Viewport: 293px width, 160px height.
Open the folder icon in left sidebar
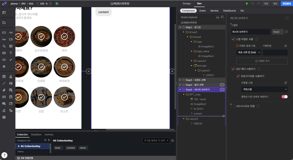[4, 23]
